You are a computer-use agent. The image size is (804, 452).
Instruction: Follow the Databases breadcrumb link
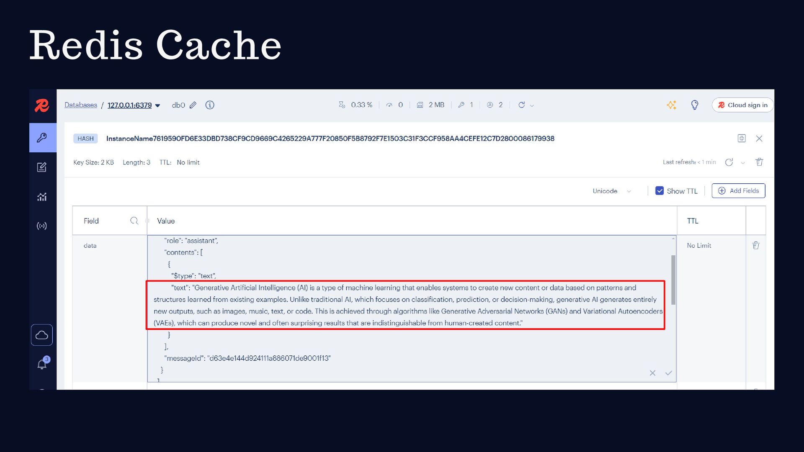[81, 105]
